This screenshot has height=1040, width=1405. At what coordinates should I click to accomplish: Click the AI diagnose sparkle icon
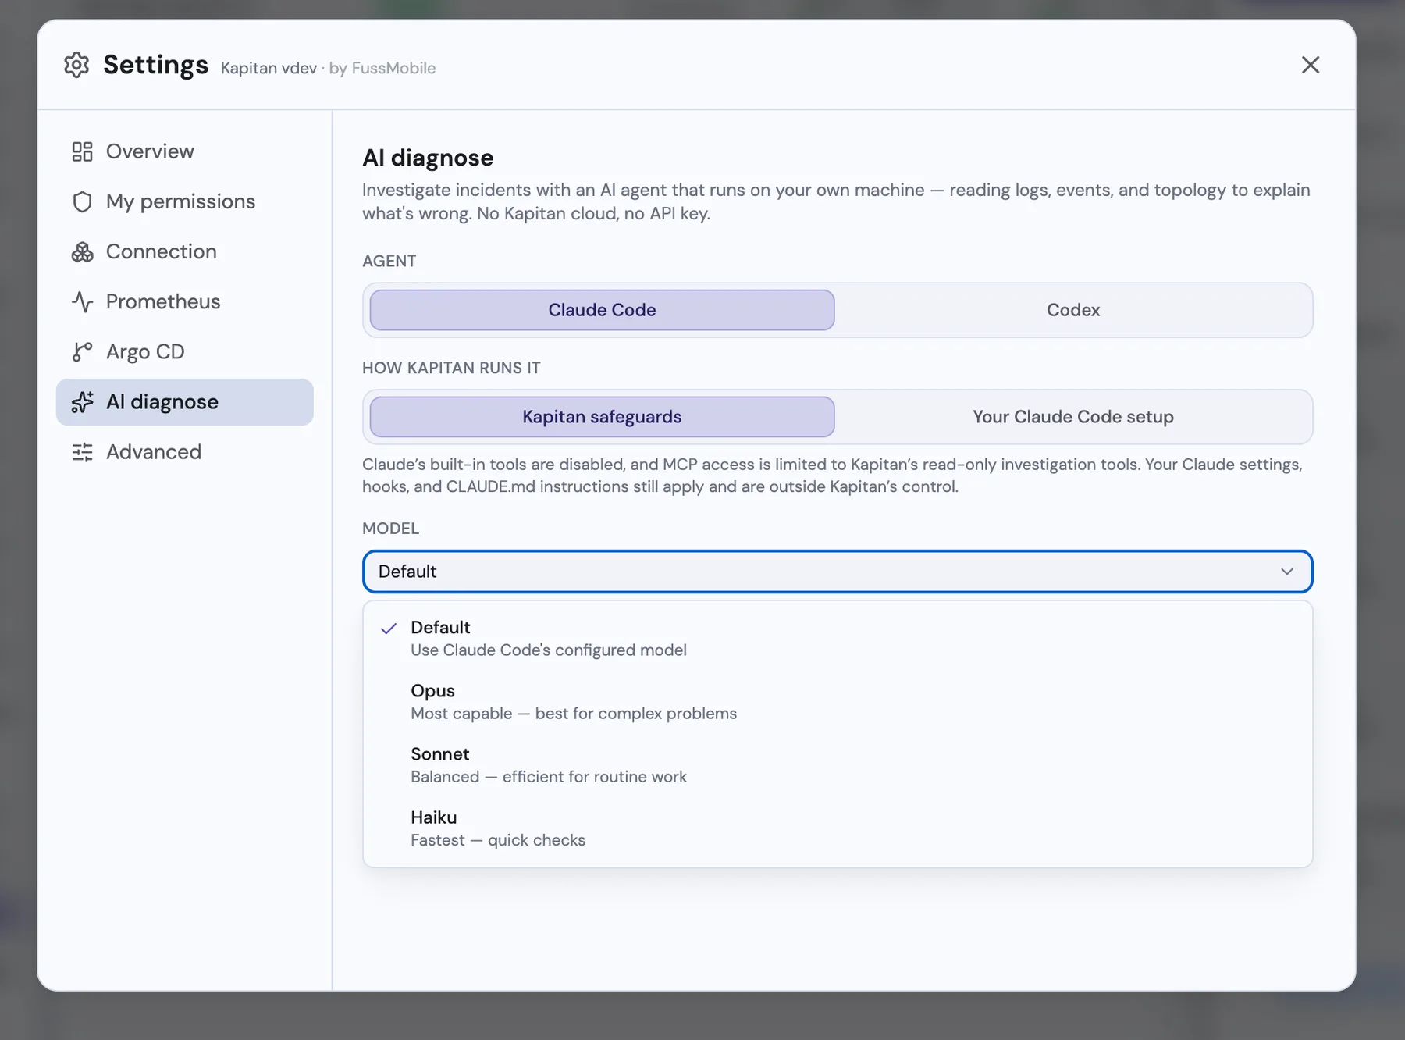82,402
